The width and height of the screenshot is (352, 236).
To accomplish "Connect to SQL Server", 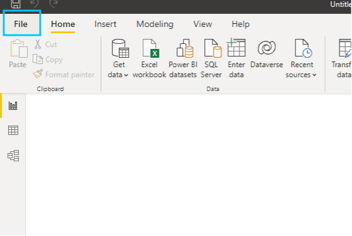I will pos(211,58).
